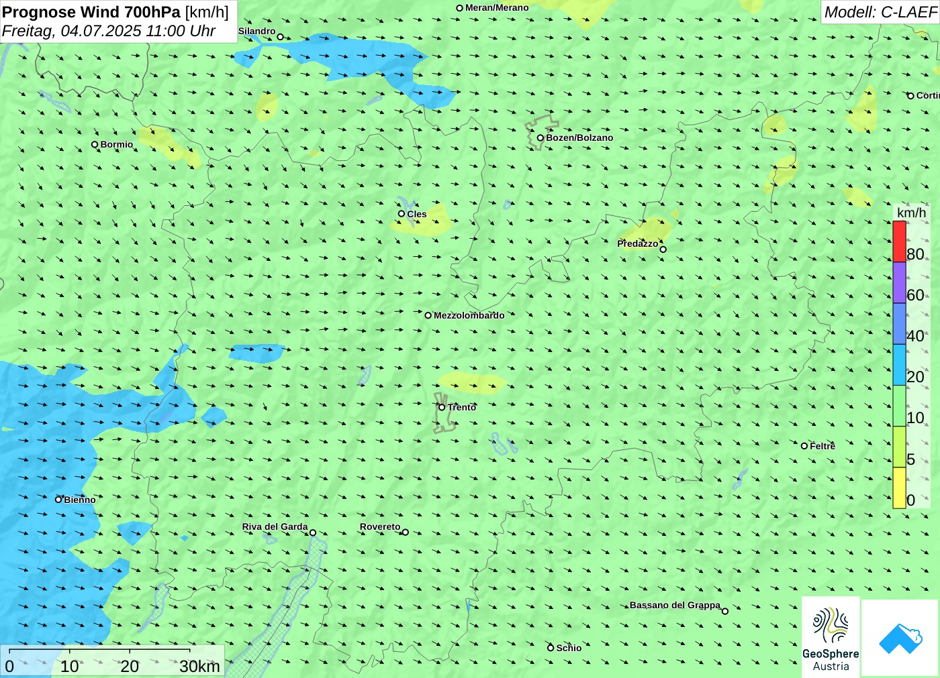Click the 'km/h' legend heading
The image size is (940, 678).
911,213
